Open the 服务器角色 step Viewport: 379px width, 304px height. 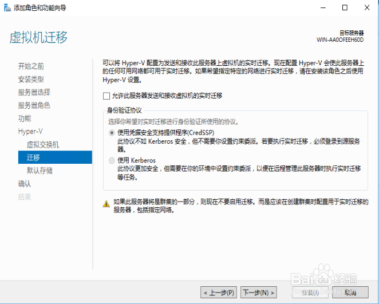click(x=34, y=105)
